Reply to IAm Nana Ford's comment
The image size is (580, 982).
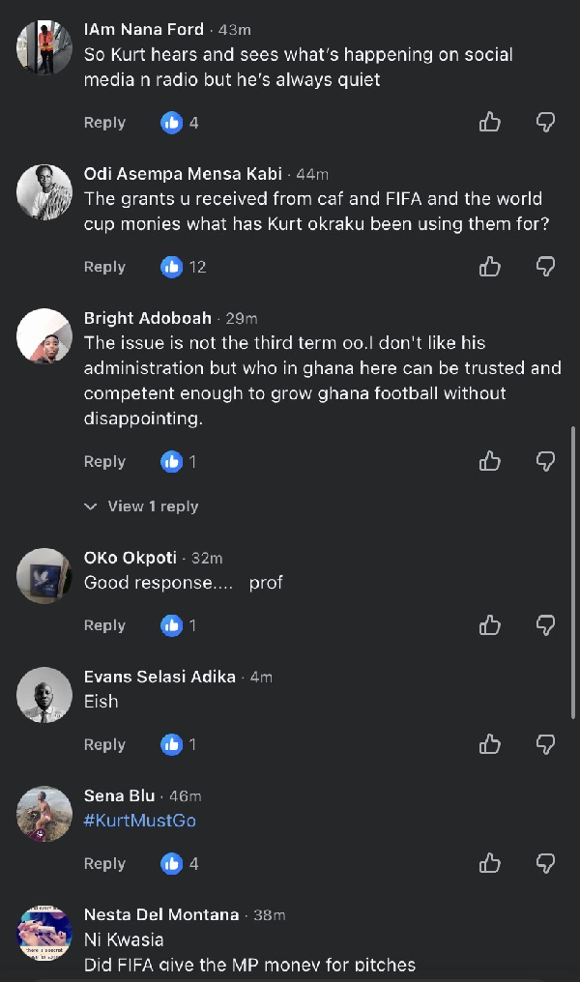coord(104,123)
